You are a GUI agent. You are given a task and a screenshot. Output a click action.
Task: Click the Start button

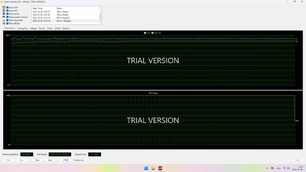pos(8,160)
